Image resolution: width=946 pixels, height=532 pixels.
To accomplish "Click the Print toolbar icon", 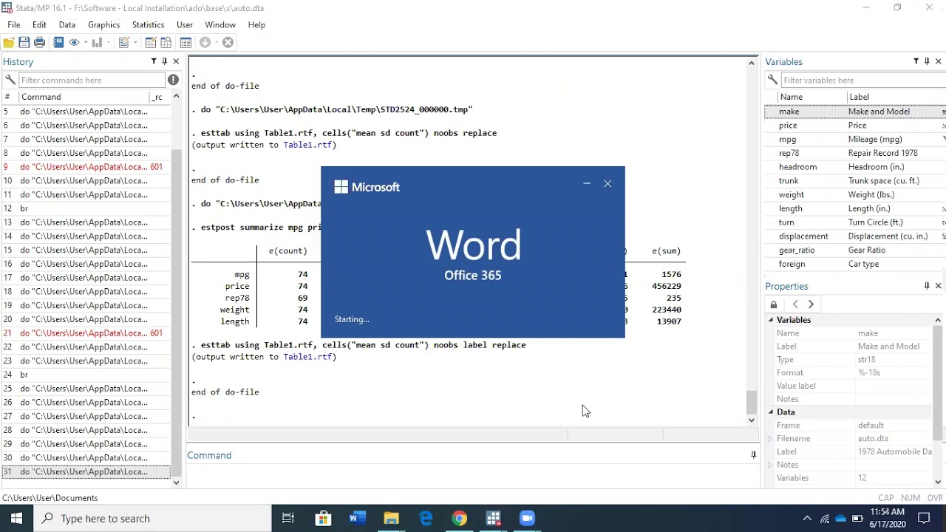I will pos(40,43).
